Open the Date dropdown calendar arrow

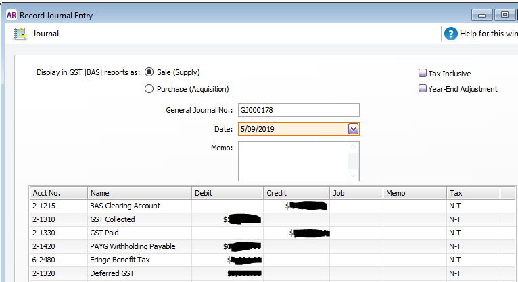352,129
